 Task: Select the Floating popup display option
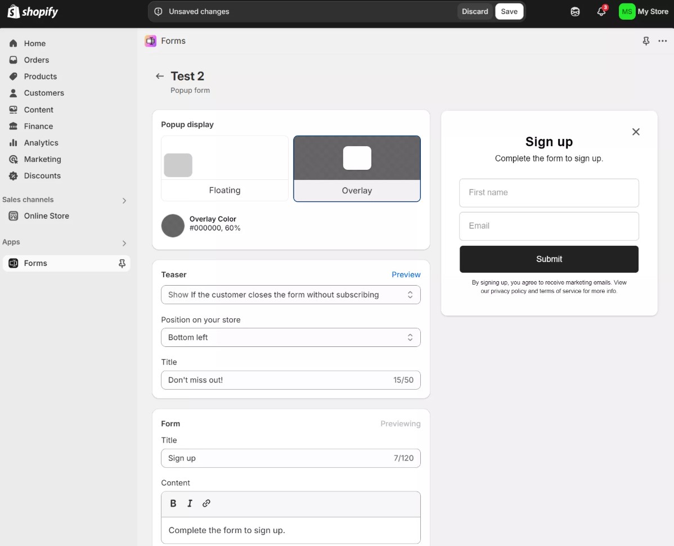[x=224, y=168]
